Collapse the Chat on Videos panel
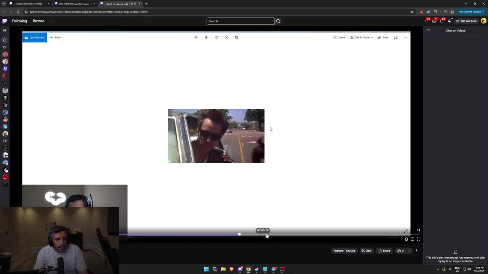The height and width of the screenshot is (274, 488). (428, 30)
